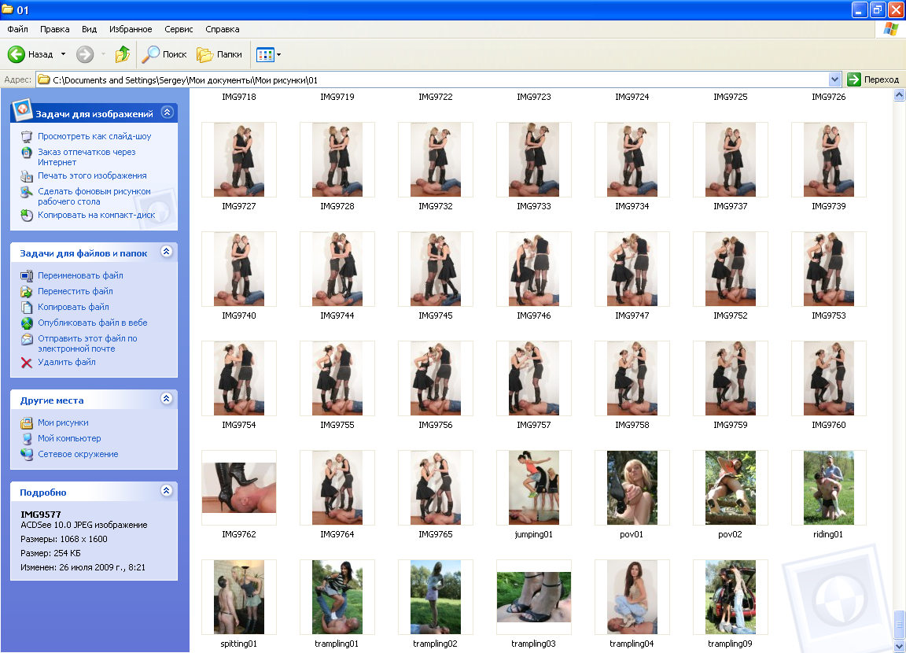Open the address bar dropdown list
Screen dimensions: 906x653
[x=834, y=79]
